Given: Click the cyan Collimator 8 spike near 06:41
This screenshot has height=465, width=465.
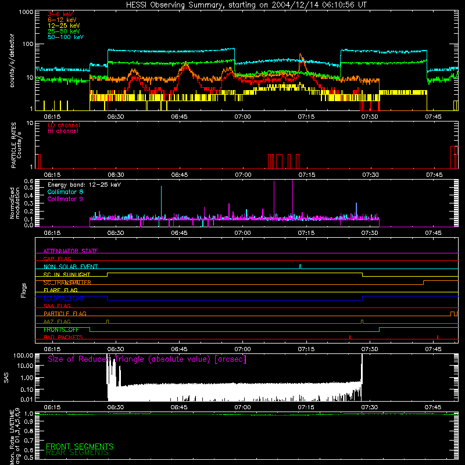Looking at the screenshot, I should click(162, 202).
